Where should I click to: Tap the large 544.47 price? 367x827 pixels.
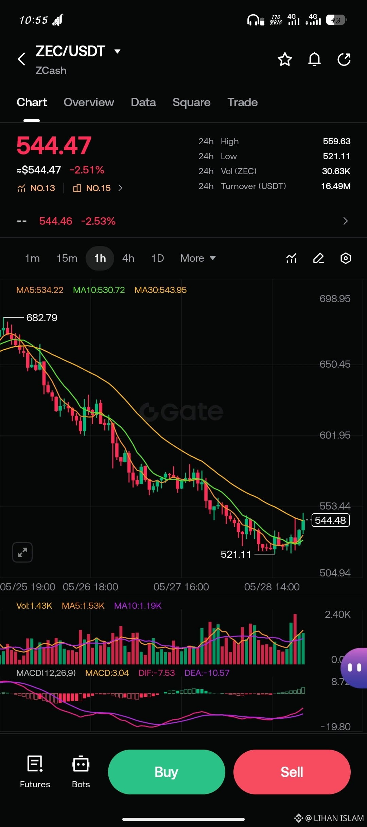click(x=54, y=145)
